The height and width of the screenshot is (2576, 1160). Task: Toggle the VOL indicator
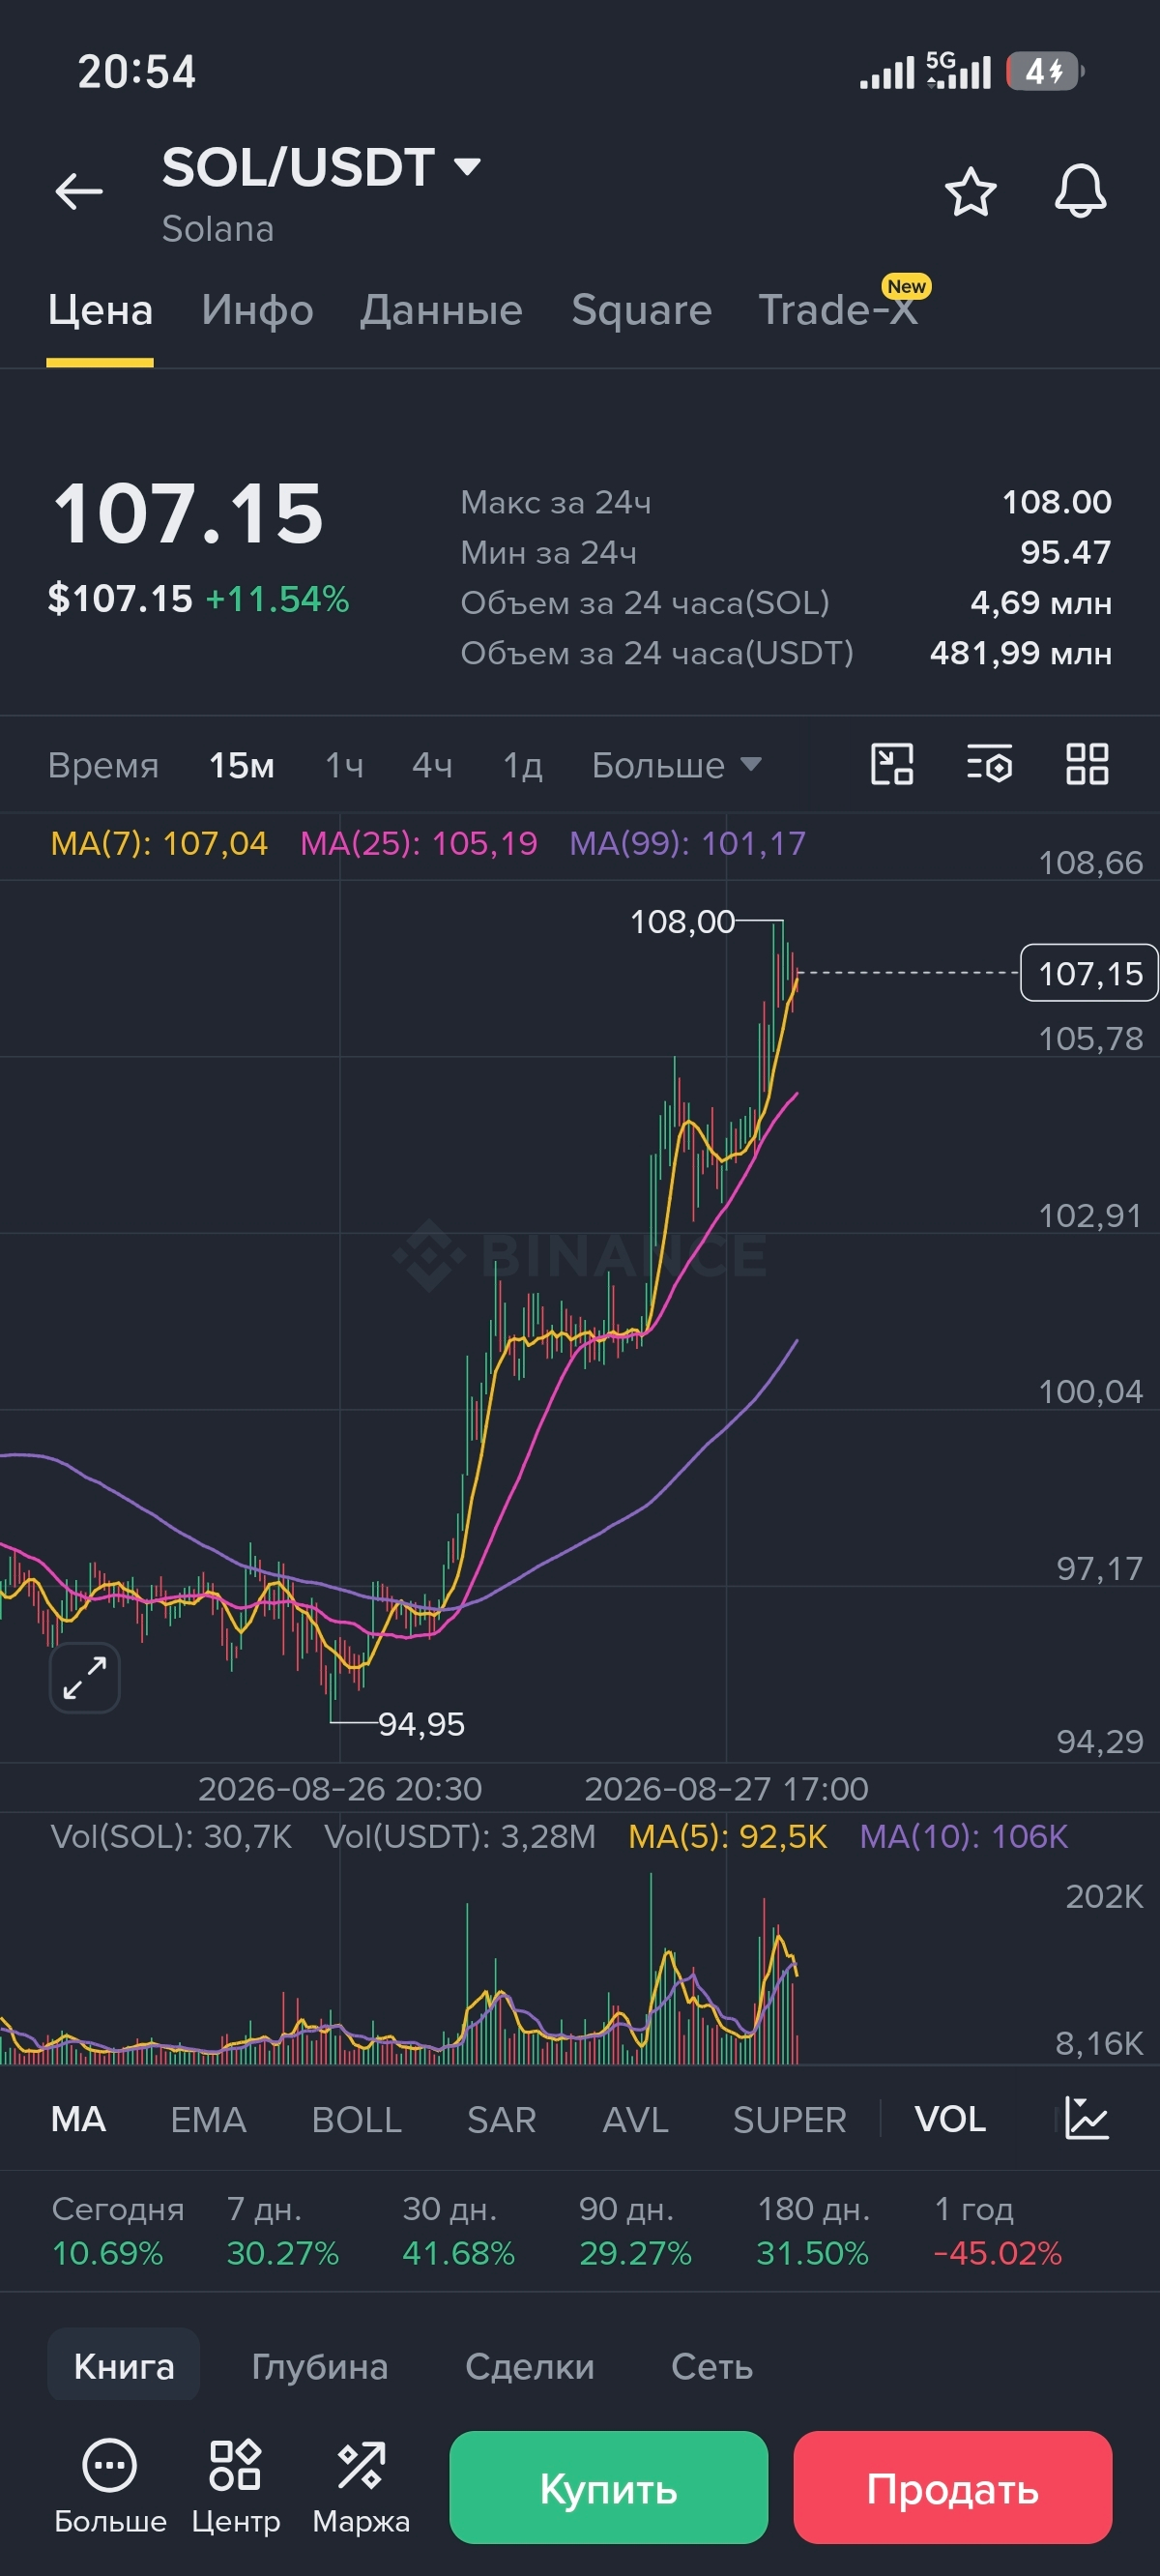click(950, 2120)
